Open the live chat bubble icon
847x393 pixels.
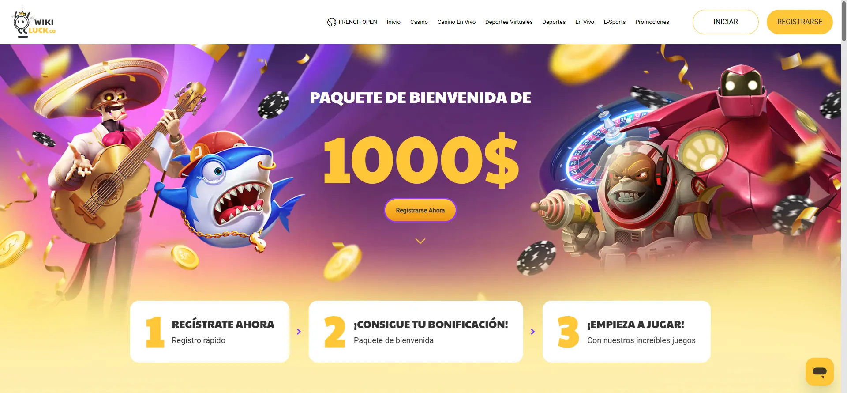pyautogui.click(x=819, y=371)
